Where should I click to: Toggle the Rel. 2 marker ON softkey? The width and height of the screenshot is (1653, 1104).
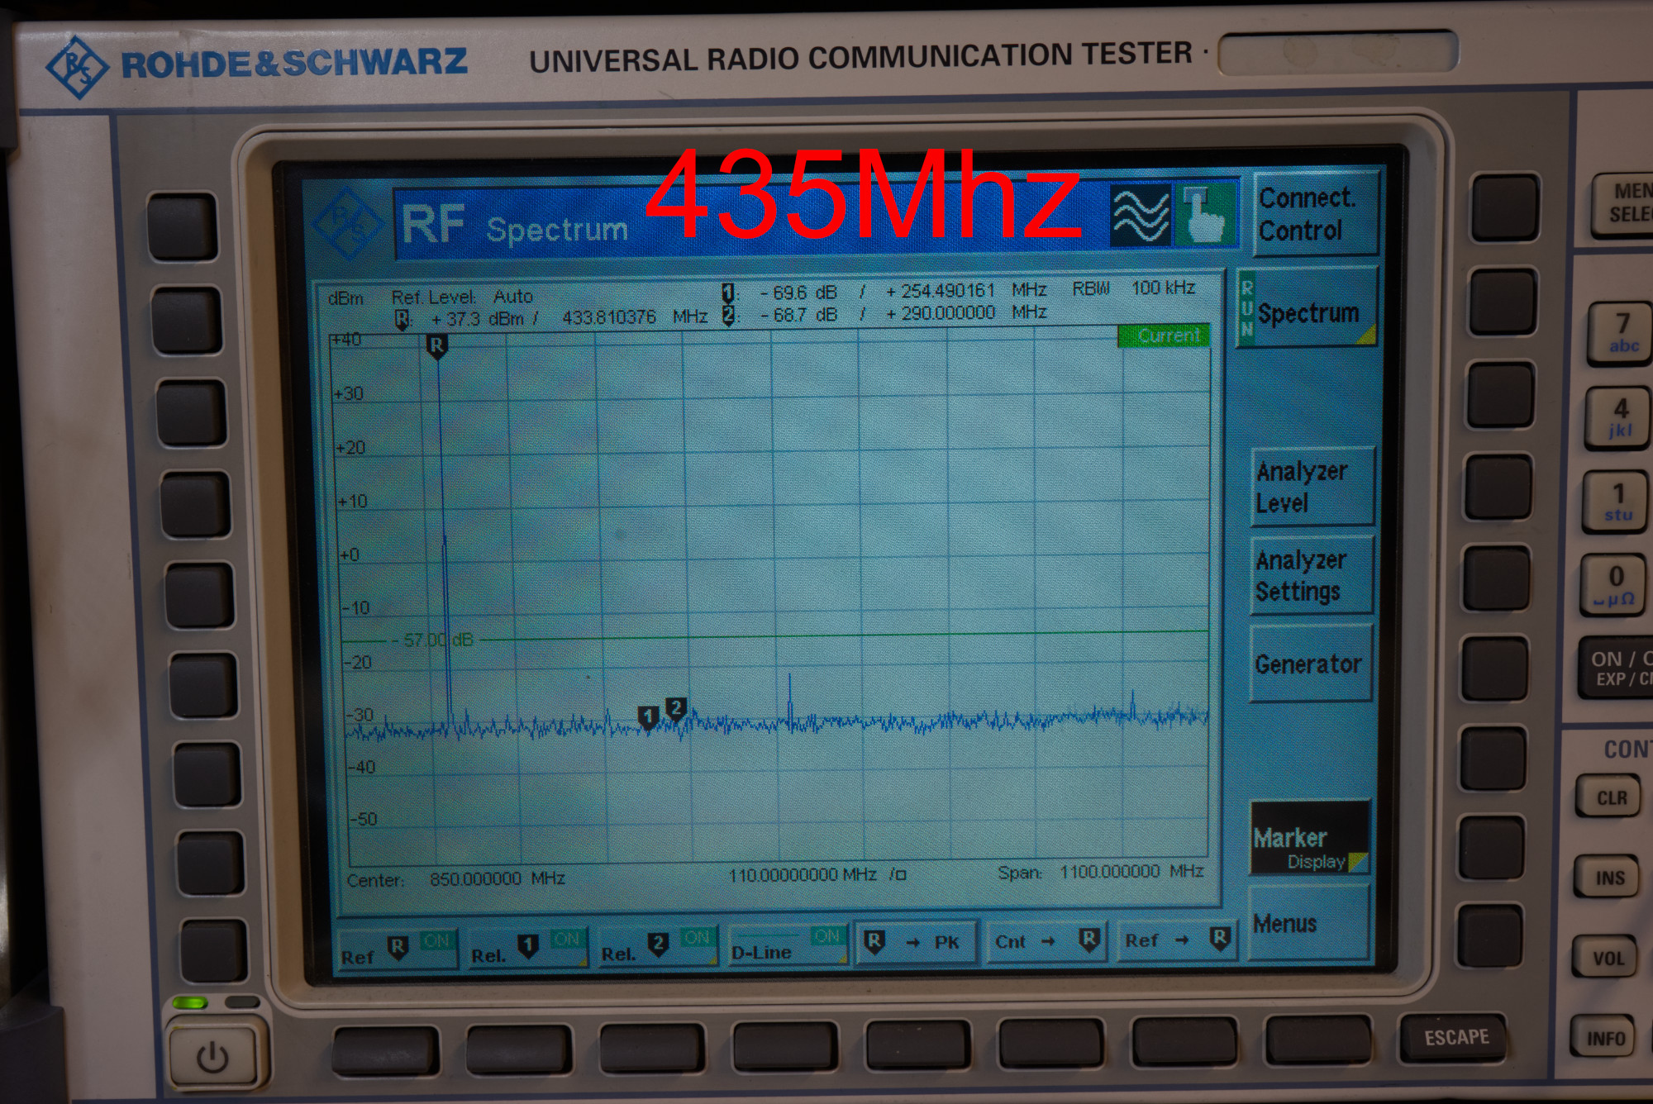[658, 945]
